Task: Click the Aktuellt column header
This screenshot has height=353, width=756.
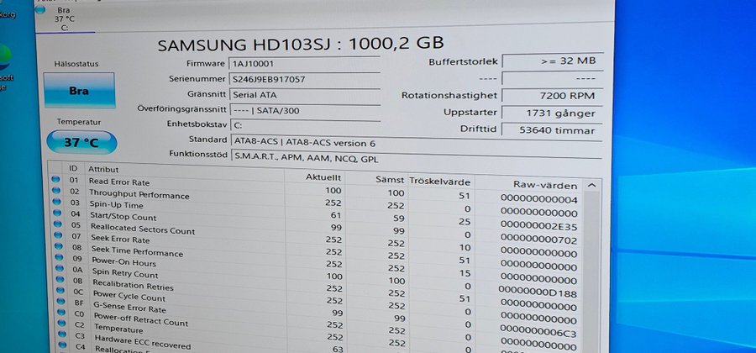Action: point(323,177)
